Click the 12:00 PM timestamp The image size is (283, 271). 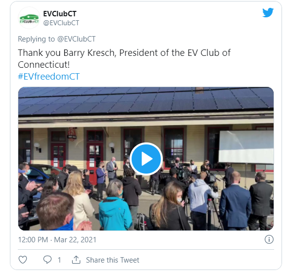click(33, 240)
